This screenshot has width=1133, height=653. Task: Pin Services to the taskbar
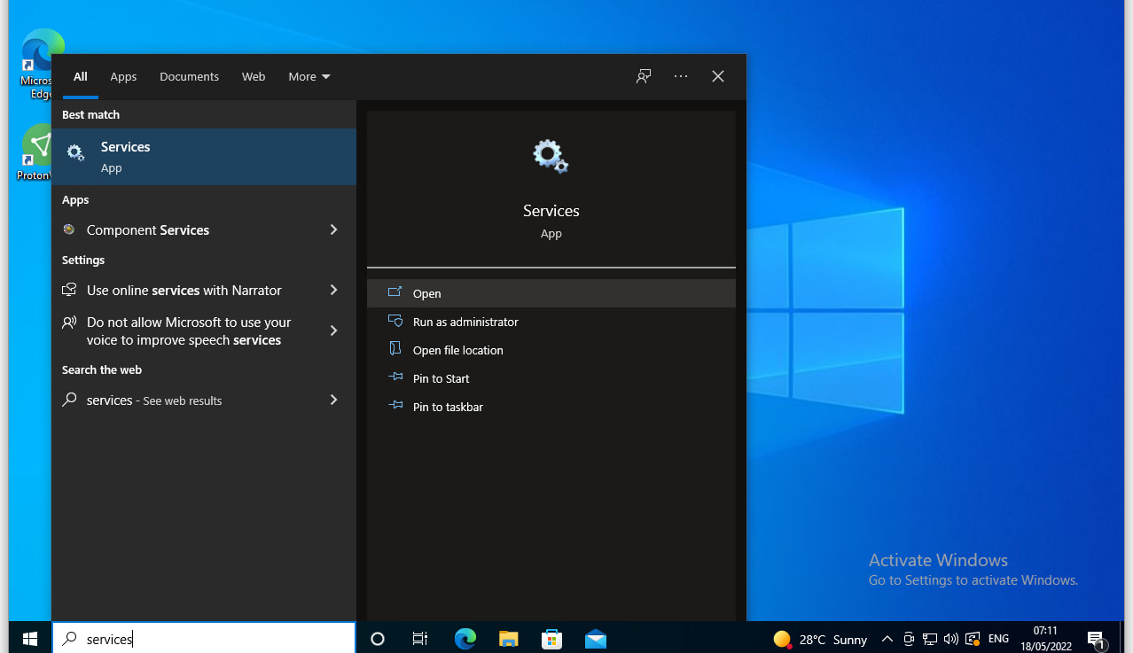[x=448, y=407]
